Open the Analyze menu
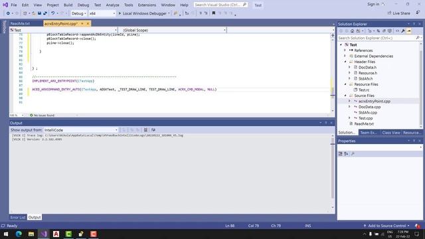Viewport: 425px width, 239px height. (x=112, y=5)
